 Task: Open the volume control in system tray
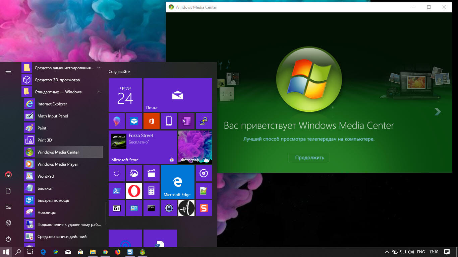pos(411,252)
